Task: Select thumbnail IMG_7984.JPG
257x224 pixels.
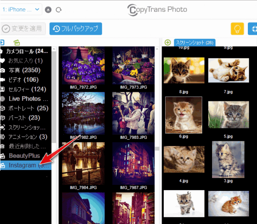Action: (x=83, y=164)
